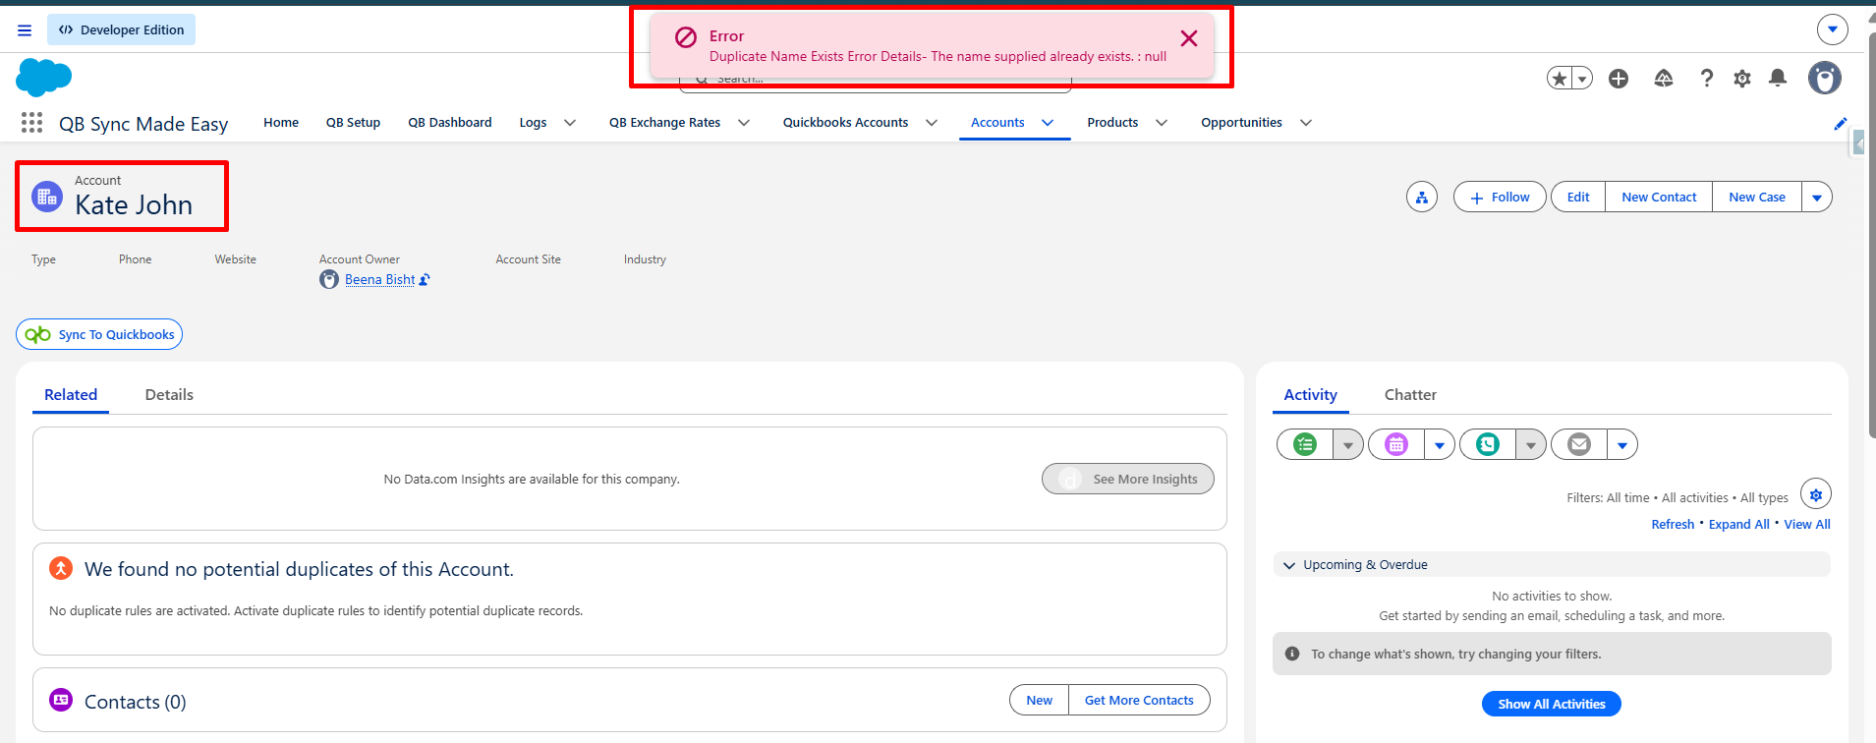Open Global Actions plus icon
The height and width of the screenshot is (743, 1876).
1619,79
